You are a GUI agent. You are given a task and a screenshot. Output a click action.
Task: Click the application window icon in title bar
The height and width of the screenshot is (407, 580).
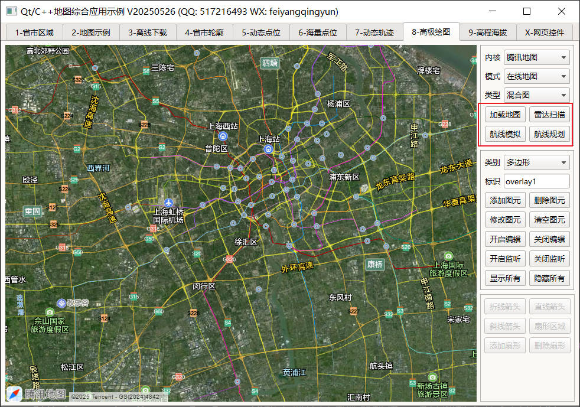[x=11, y=11]
